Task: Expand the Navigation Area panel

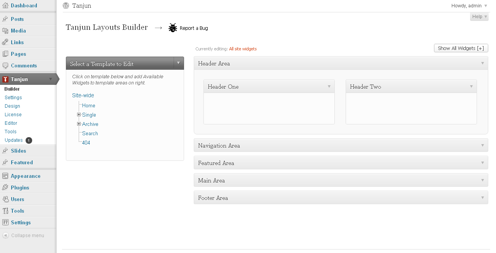Action: (x=482, y=145)
